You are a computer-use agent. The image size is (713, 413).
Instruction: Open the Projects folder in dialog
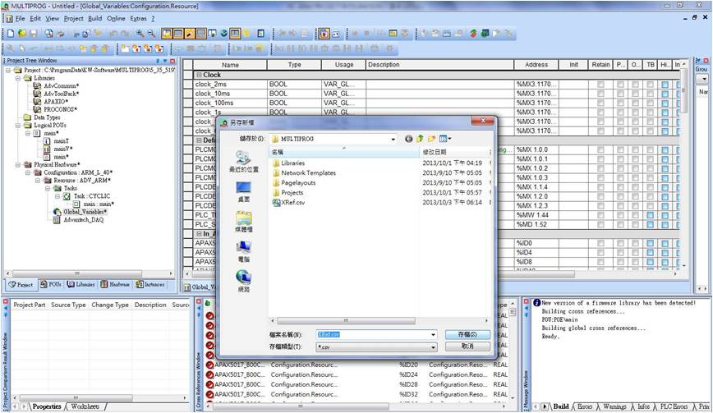tap(287, 193)
